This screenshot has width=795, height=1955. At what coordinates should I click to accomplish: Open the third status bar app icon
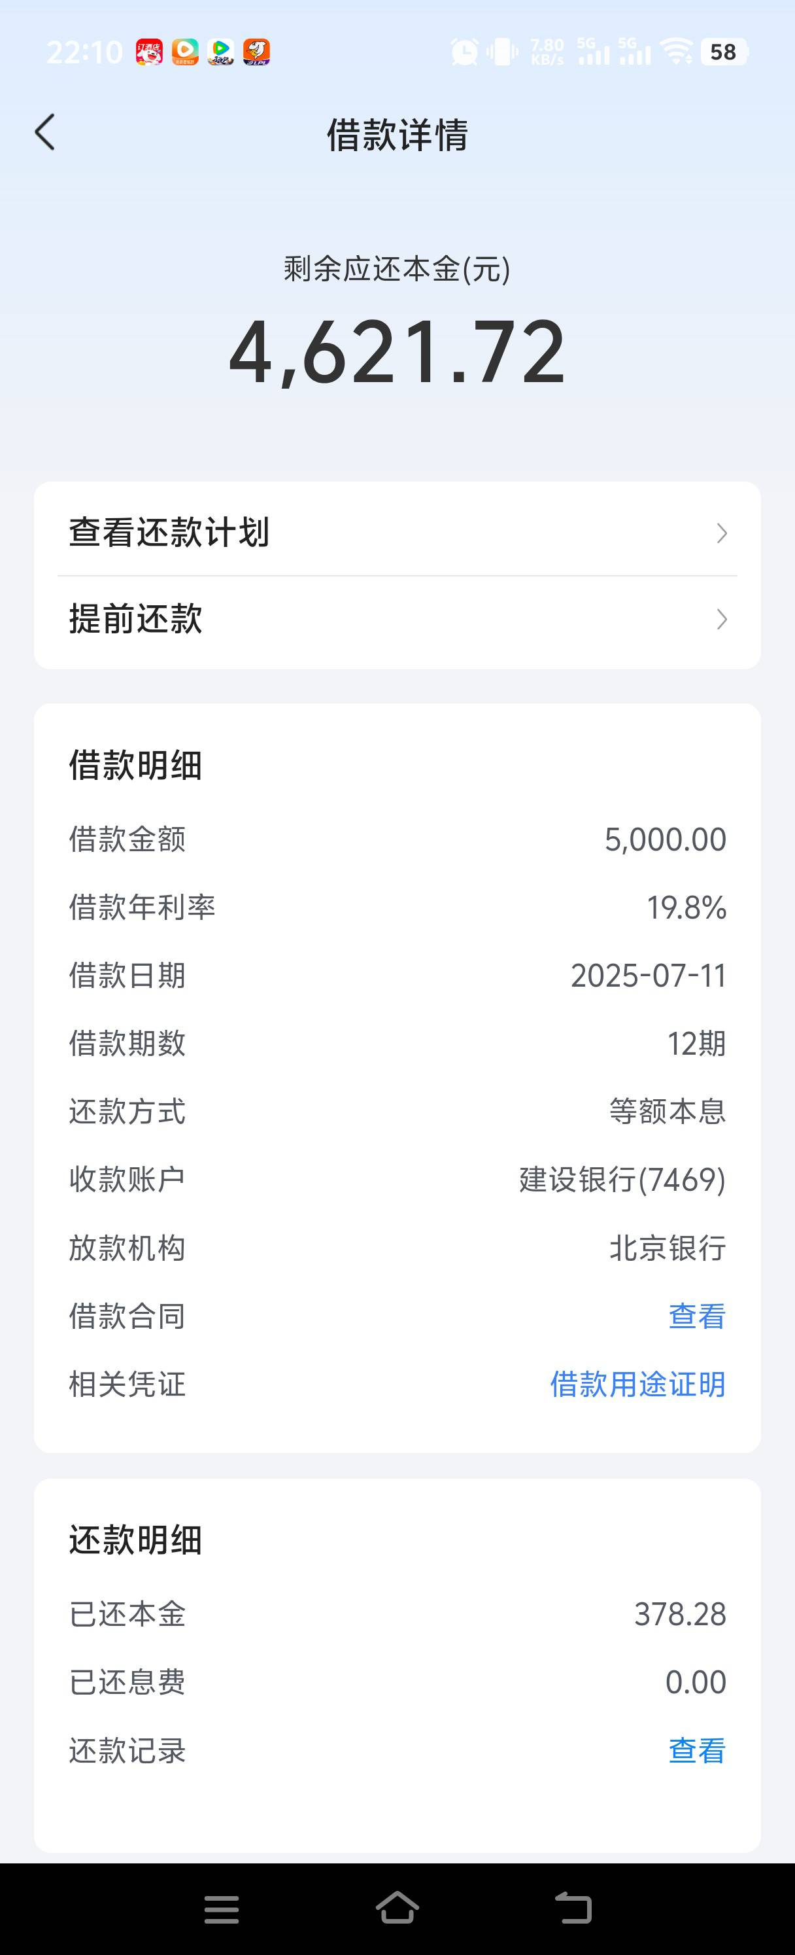pyautogui.click(x=221, y=52)
